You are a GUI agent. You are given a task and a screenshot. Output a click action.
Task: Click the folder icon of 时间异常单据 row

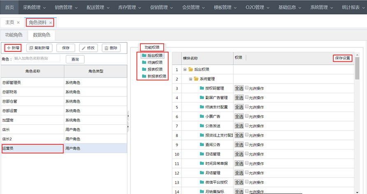pyautogui.click(x=202, y=163)
